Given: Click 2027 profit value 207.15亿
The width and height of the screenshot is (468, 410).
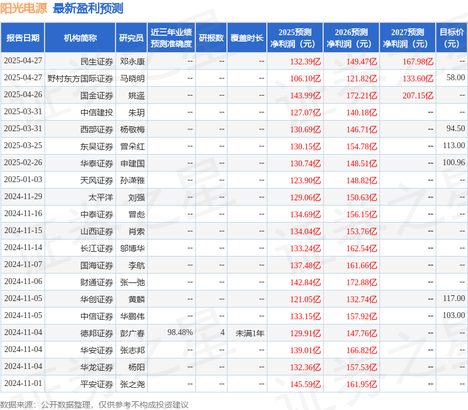Looking at the screenshot, I should tap(418, 95).
